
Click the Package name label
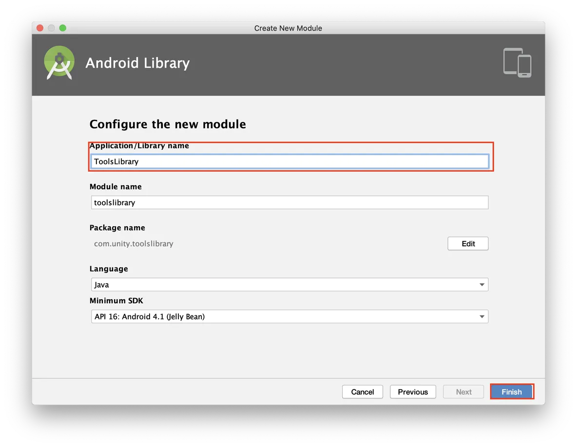pyautogui.click(x=117, y=228)
